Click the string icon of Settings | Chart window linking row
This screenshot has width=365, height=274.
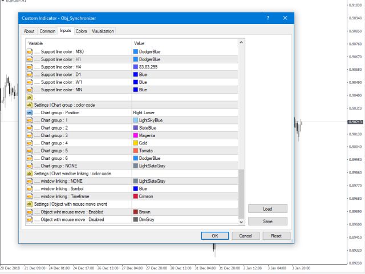coord(30,174)
